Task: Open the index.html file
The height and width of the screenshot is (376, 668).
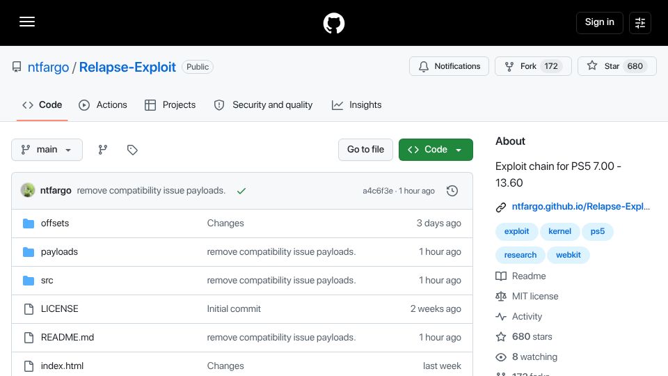Action: coord(62,366)
